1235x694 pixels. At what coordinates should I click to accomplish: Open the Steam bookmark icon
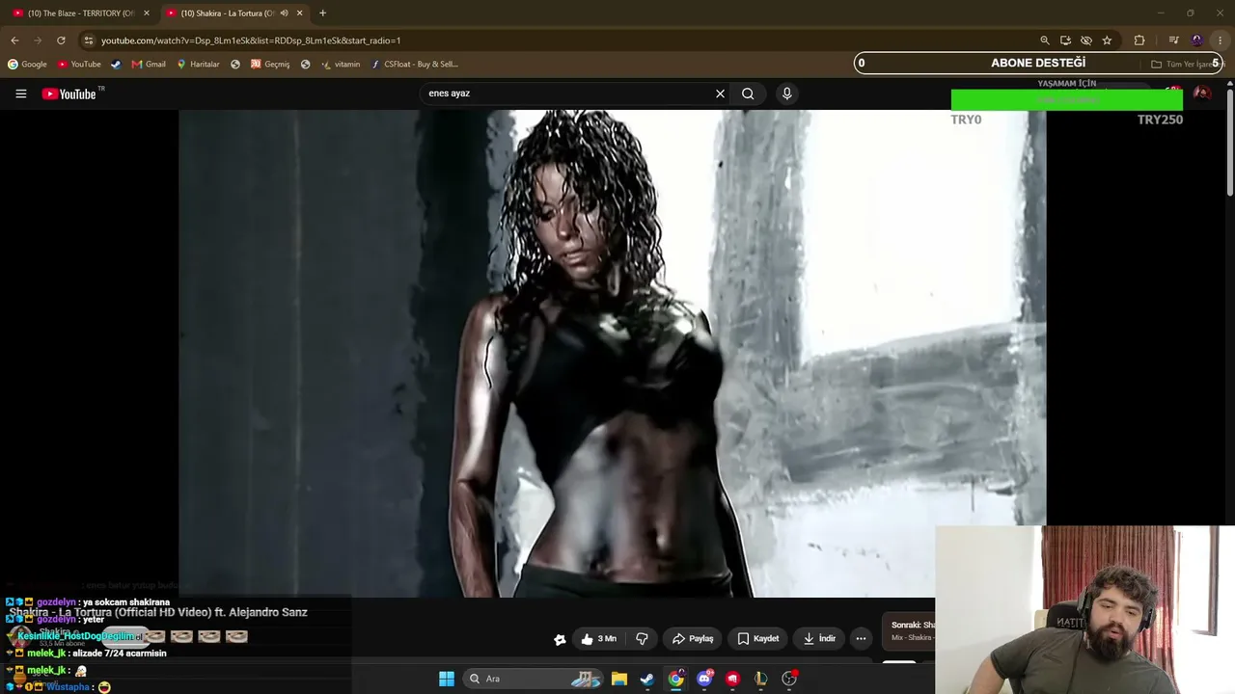116,65
